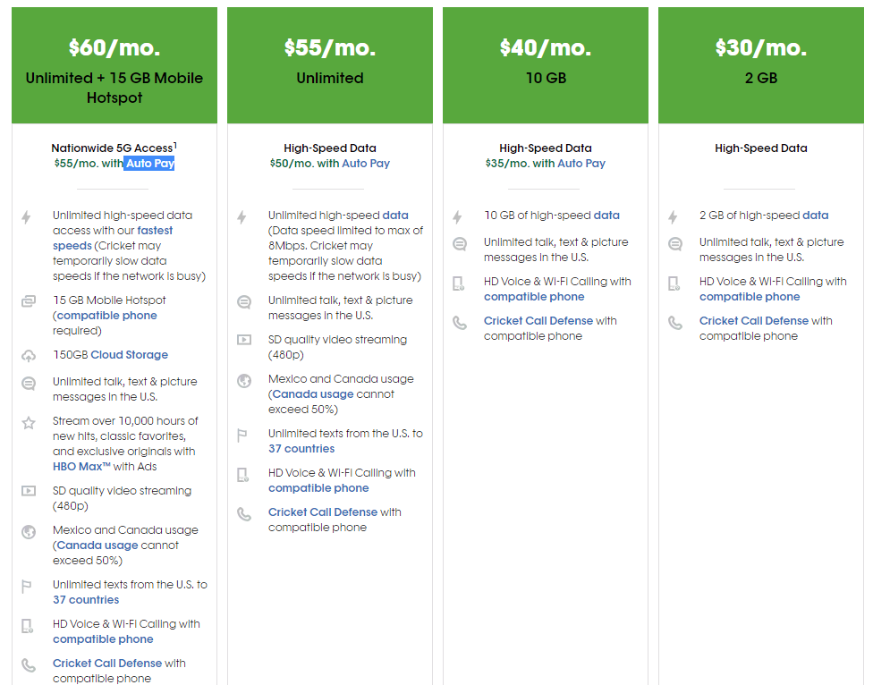
Task: Click the lightning bolt icon in $55 plan
Action: click(242, 216)
